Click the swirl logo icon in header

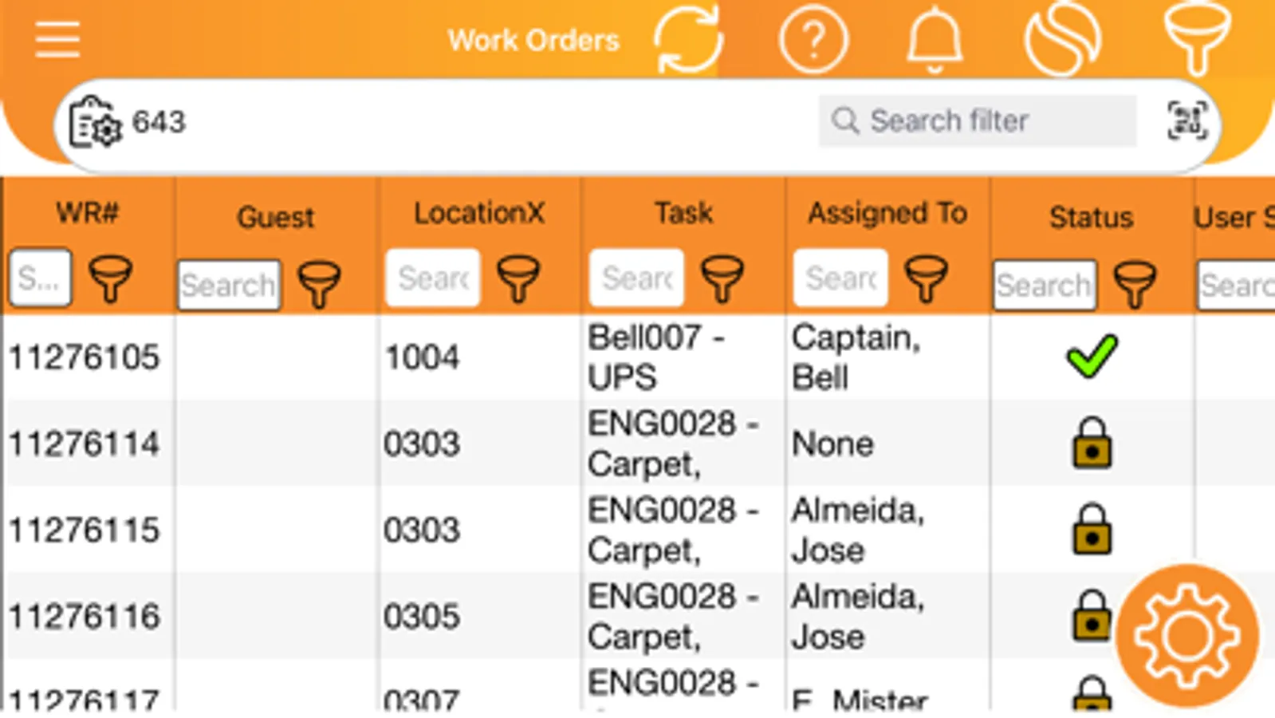[1063, 39]
